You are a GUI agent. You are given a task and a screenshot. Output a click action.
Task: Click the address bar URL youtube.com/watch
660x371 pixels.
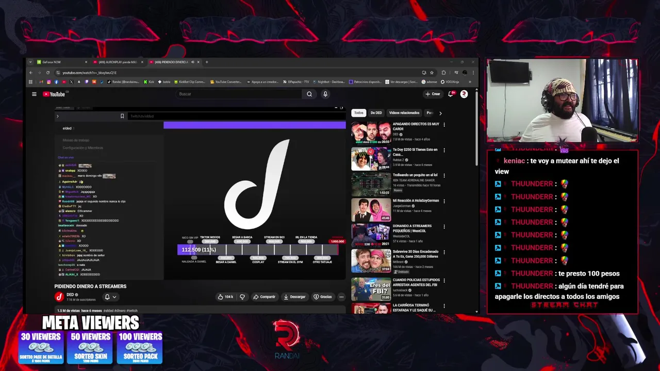[90, 73]
